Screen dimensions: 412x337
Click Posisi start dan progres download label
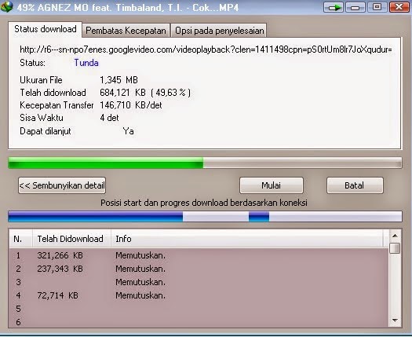[204, 203]
